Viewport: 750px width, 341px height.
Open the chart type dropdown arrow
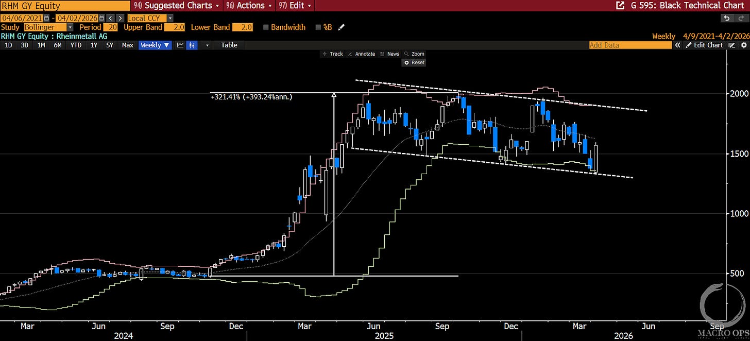click(207, 45)
